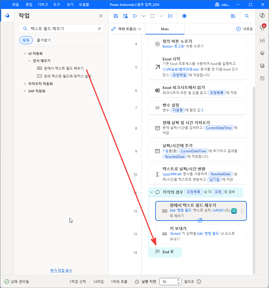Image resolution: width=269 pixels, height=288 pixels.
Task: Click the plus icon below step 12
Action: pyautogui.click(x=200, y=221)
